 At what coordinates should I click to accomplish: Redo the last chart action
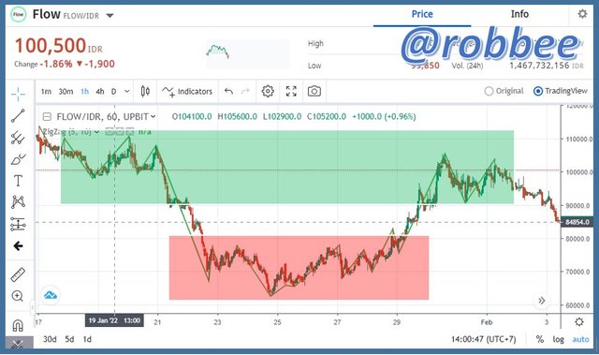(x=245, y=91)
